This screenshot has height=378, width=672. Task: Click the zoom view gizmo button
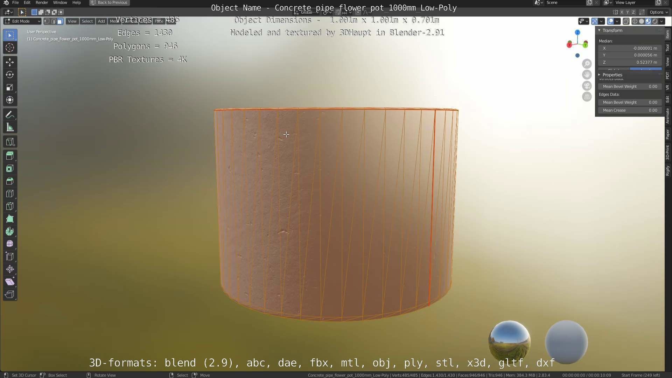(587, 64)
